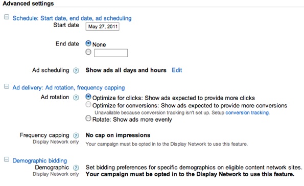
Task: Click Demographic help question mark icon
Action: point(76,168)
